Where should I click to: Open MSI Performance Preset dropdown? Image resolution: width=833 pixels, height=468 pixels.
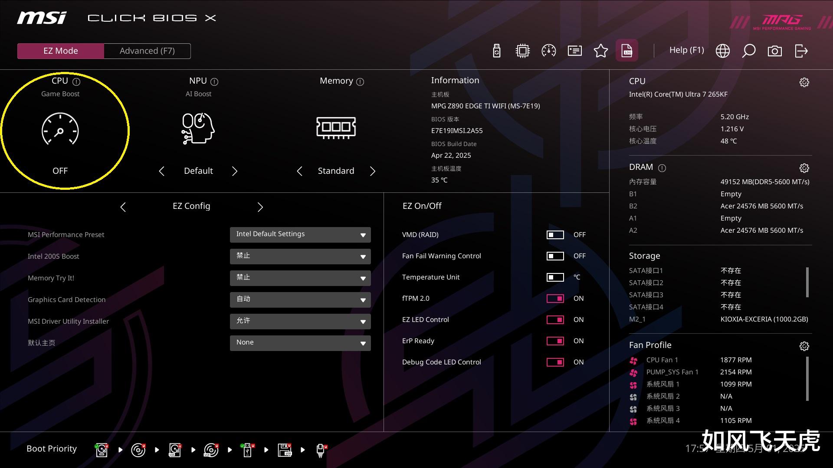point(300,235)
